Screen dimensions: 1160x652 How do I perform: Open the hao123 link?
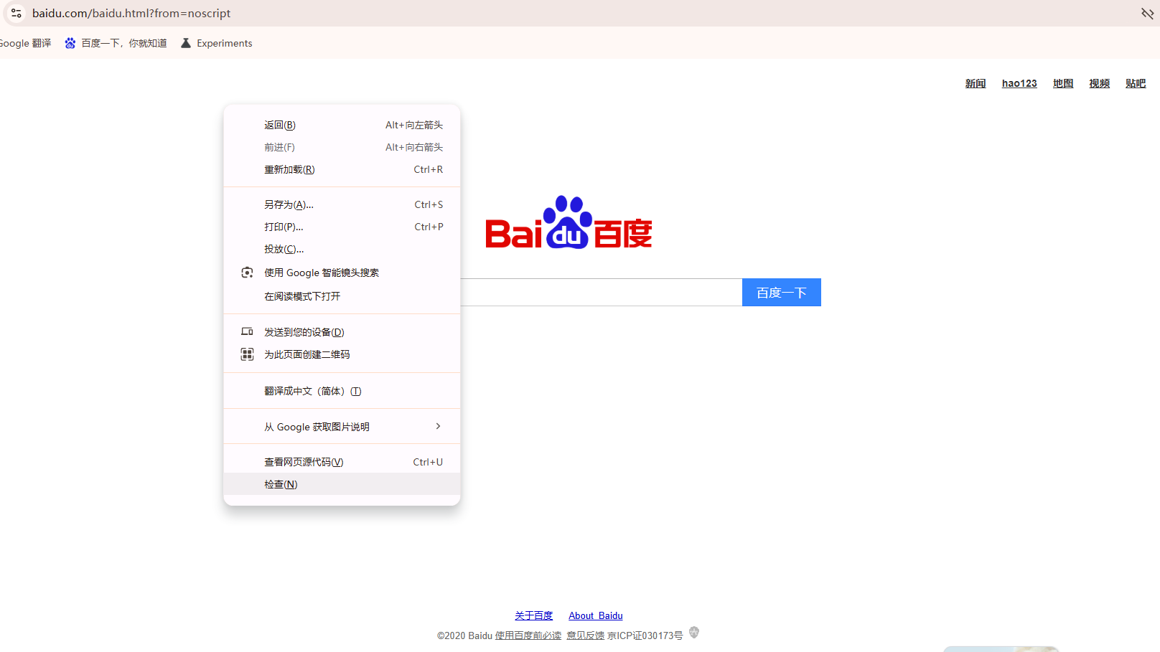click(x=1019, y=83)
